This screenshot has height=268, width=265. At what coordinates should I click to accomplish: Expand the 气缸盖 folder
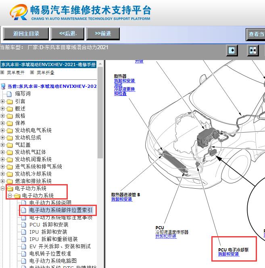tap(2, 145)
